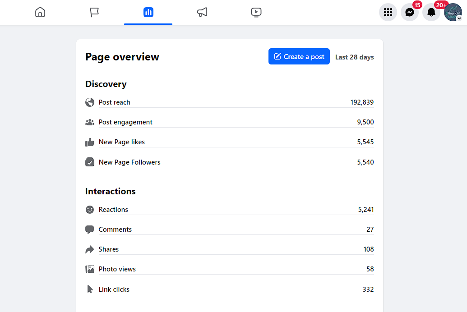Image resolution: width=467 pixels, height=312 pixels.
Task: Select the Photo views label
Action: 117,269
